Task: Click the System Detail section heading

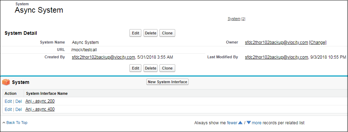Action: pyautogui.click(x=21, y=33)
